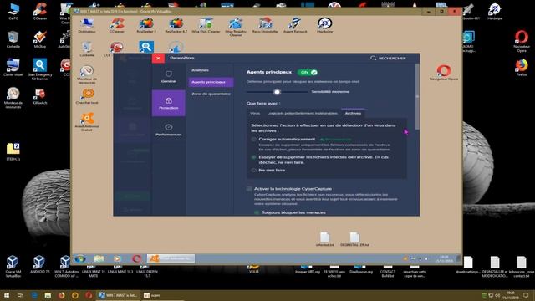535x301 pixels.
Task: Open Firefox shortcut on host desktop
Action: 522,68
